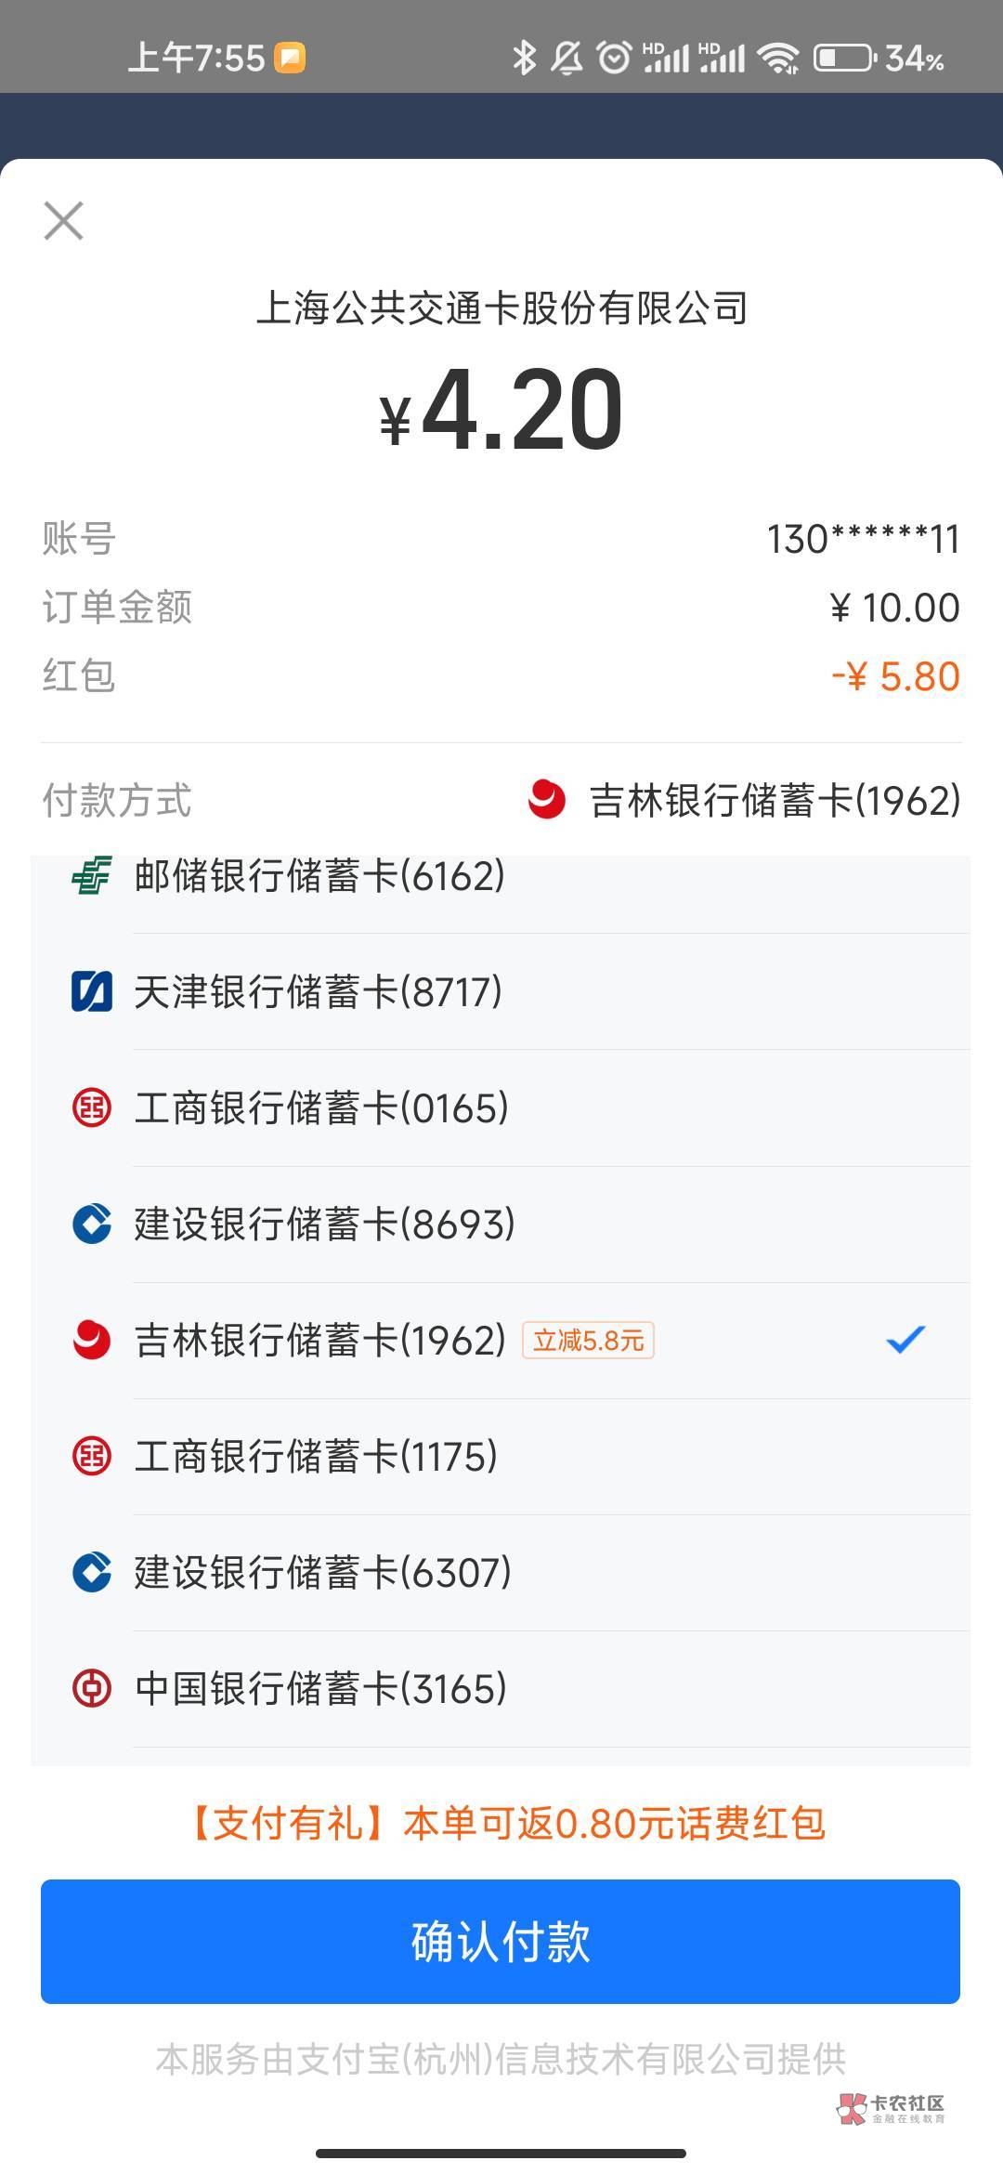Tap the ICBC logo beside card 1175
The height and width of the screenshot is (2174, 1003).
click(91, 1456)
